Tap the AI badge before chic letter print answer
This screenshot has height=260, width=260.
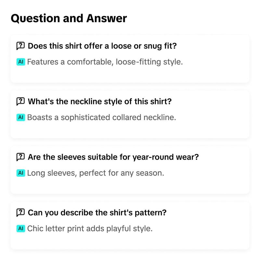point(21,228)
